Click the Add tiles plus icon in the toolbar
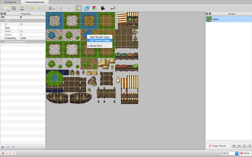 point(61,8)
